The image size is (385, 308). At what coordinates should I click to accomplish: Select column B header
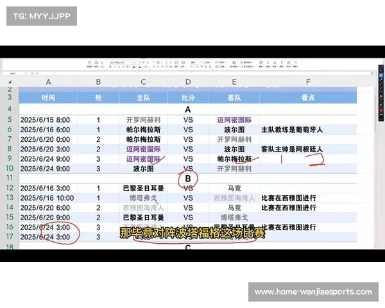98,81
